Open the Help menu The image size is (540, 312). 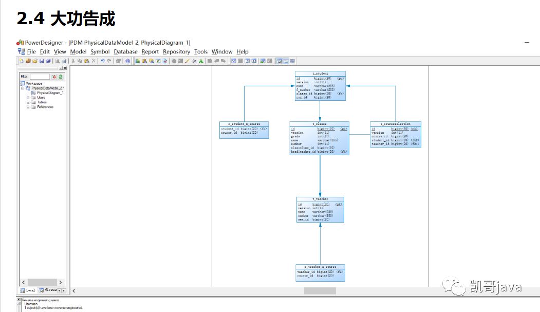pyautogui.click(x=243, y=51)
